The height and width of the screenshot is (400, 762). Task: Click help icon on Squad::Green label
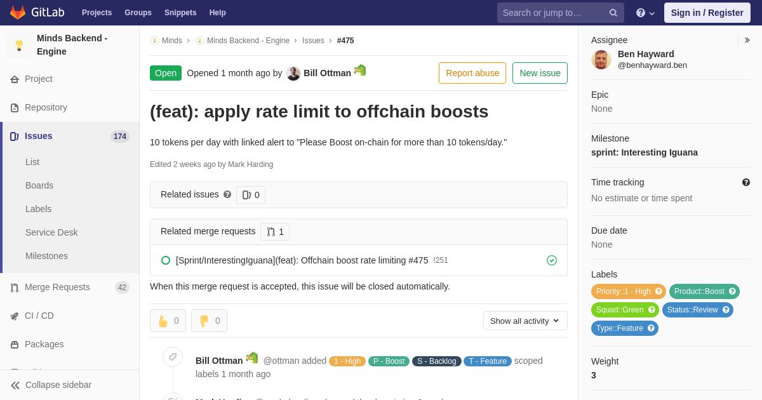(x=652, y=310)
